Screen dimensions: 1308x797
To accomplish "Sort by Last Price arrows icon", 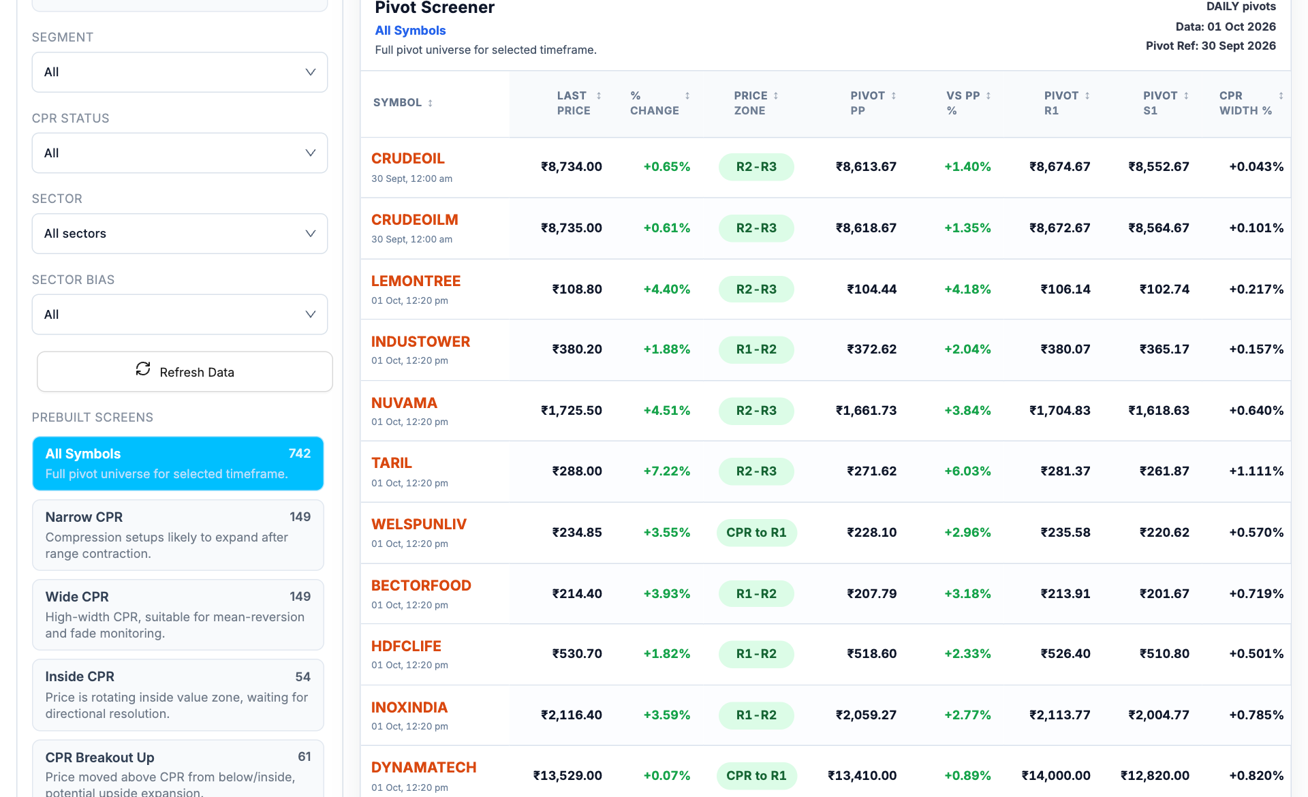I will pyautogui.click(x=599, y=96).
